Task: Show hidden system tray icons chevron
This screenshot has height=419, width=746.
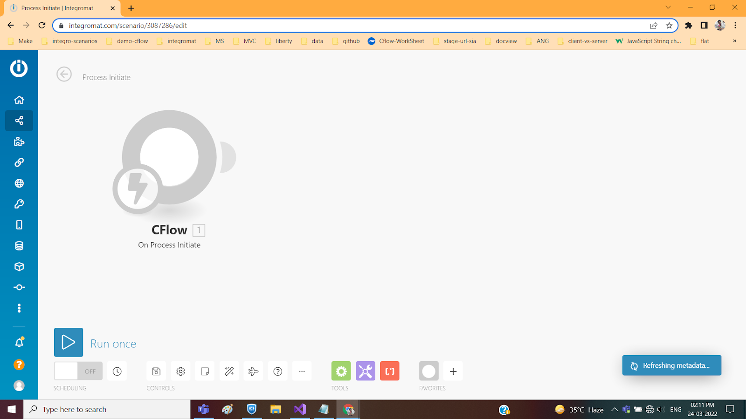Action: pyautogui.click(x=615, y=409)
